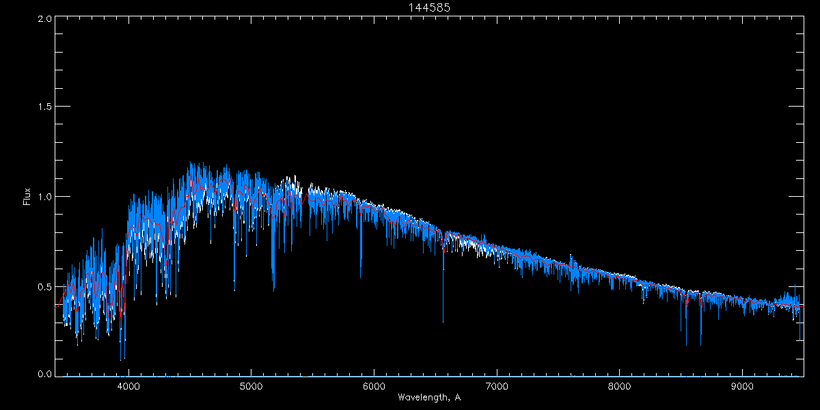The width and height of the screenshot is (820, 410).
Task: Click the plot title 144585
Action: pos(428,7)
